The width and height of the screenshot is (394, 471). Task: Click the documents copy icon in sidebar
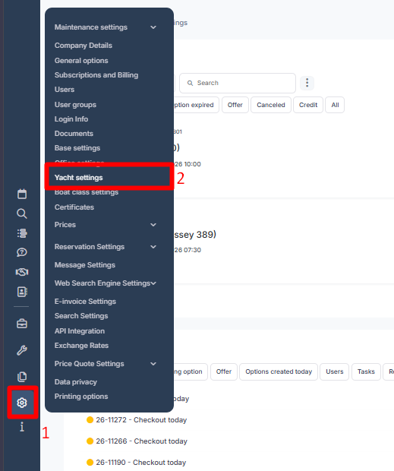22,377
